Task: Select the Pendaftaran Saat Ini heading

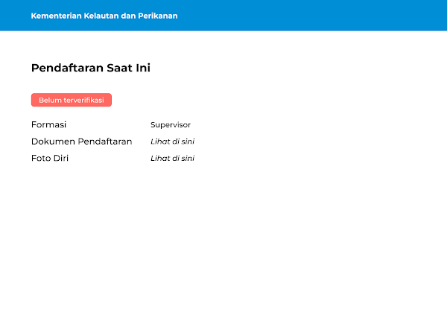Action: pos(91,68)
